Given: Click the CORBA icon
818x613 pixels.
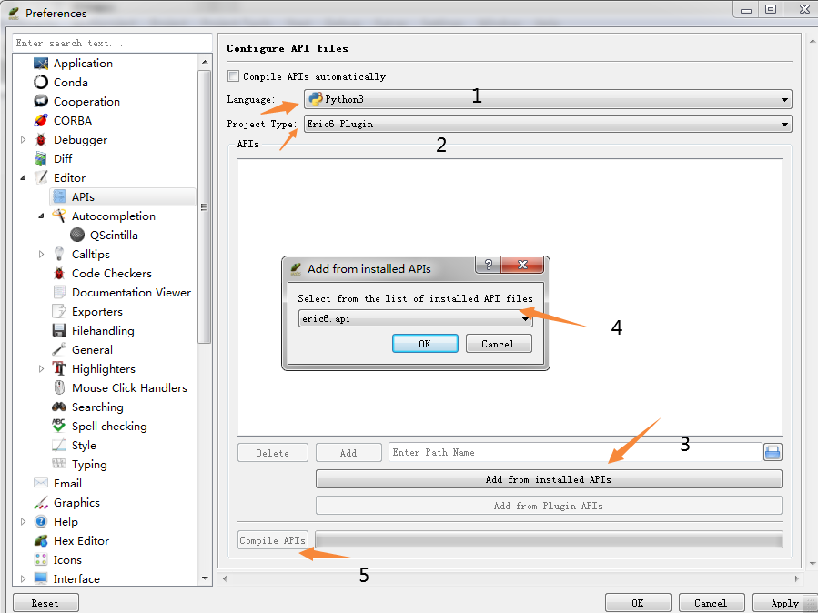Looking at the screenshot, I should point(41,120).
